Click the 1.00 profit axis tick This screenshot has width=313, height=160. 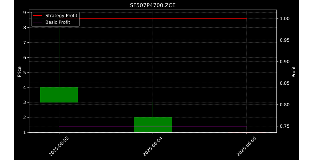(x=284, y=18)
